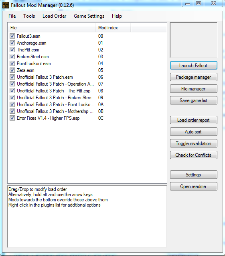Select Unofficial Patch - Broken Stee... entry
The width and height of the screenshot is (225, 256).
pos(56,98)
